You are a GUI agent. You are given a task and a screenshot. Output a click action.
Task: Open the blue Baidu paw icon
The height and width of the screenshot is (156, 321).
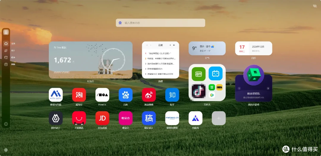[125, 95]
